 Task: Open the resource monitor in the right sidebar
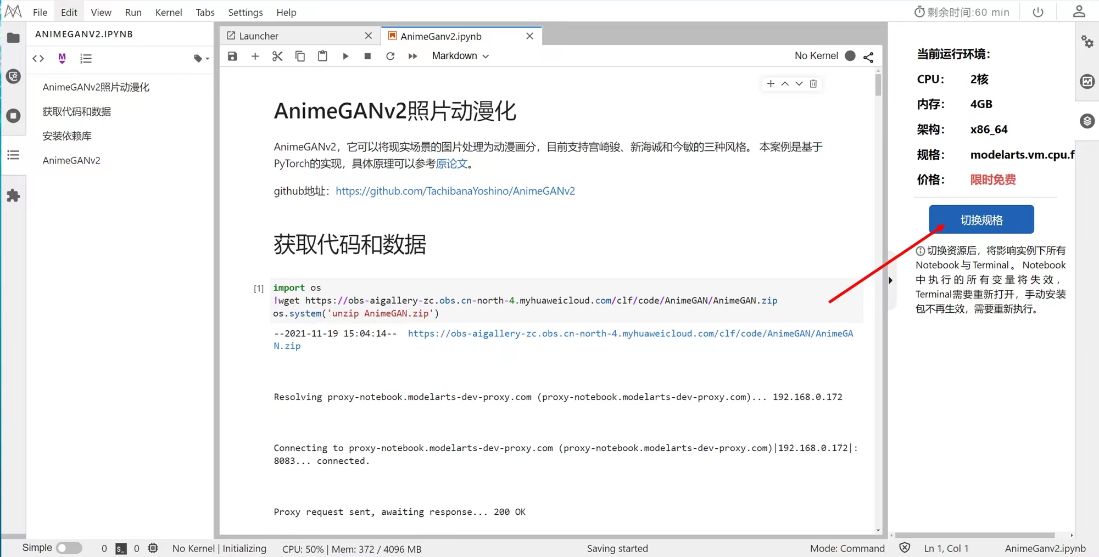click(1087, 81)
